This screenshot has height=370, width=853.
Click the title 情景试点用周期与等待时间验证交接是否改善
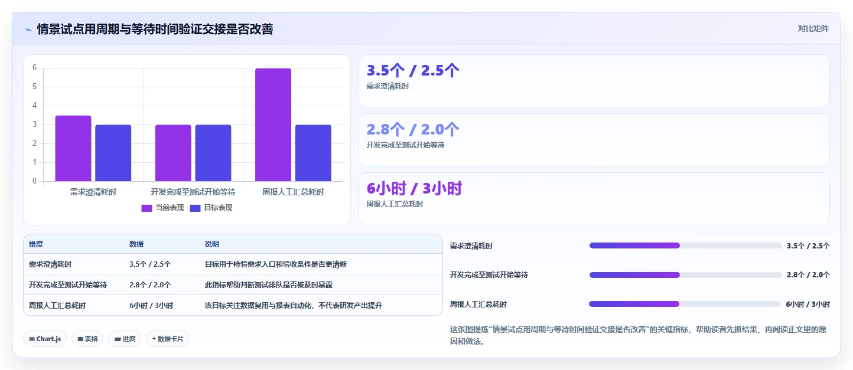[x=155, y=29]
